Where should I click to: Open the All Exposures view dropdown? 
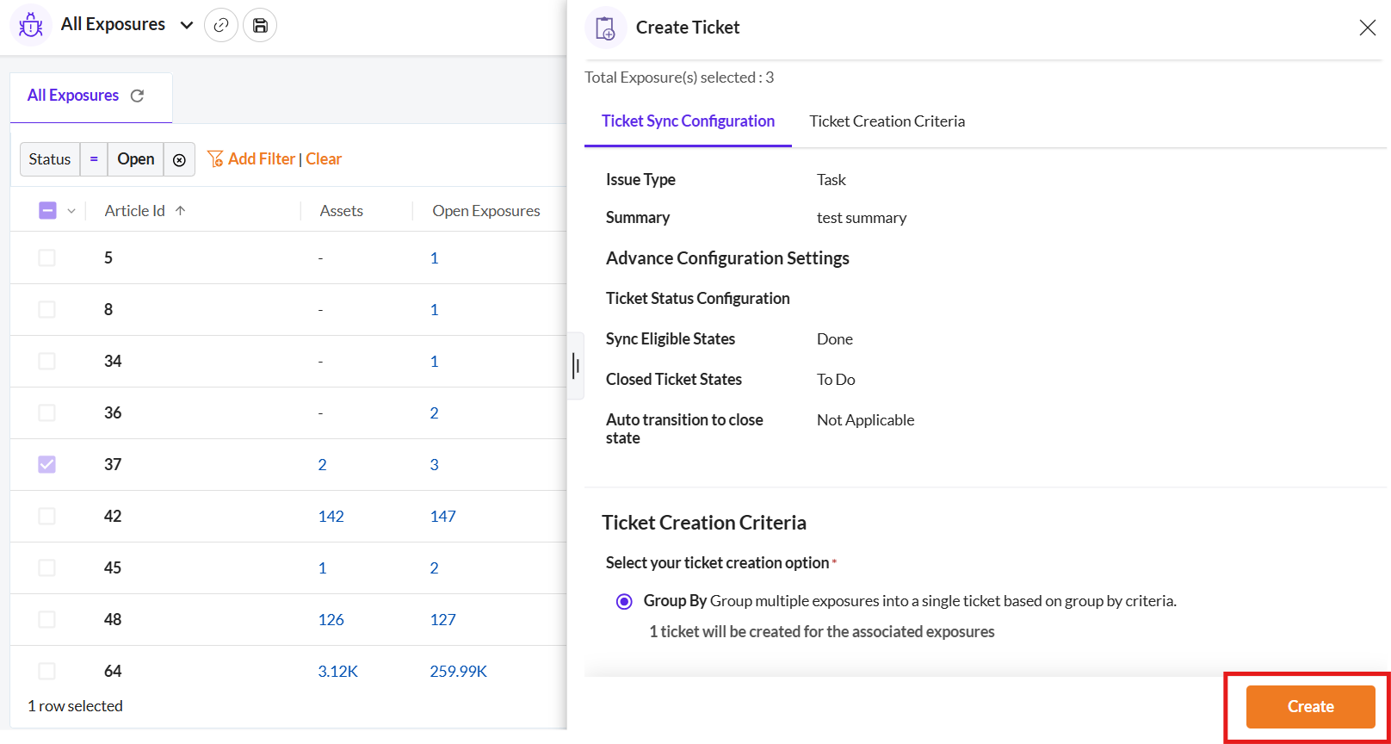click(x=186, y=26)
